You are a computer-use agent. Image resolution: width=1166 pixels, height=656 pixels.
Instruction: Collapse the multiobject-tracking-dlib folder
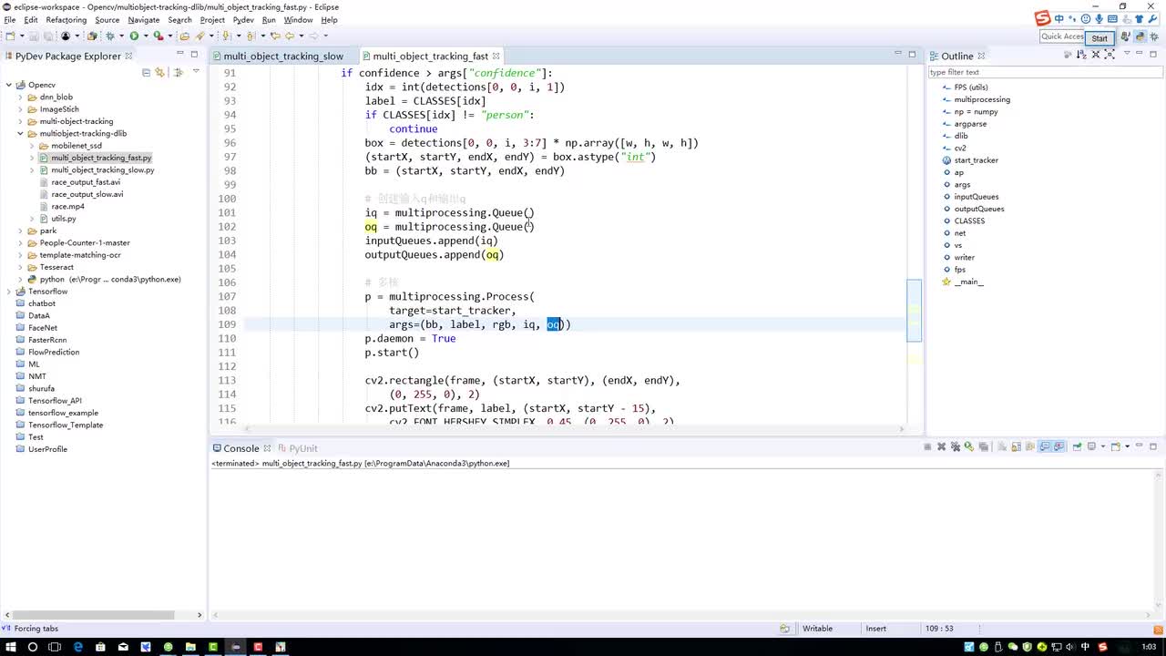point(20,133)
